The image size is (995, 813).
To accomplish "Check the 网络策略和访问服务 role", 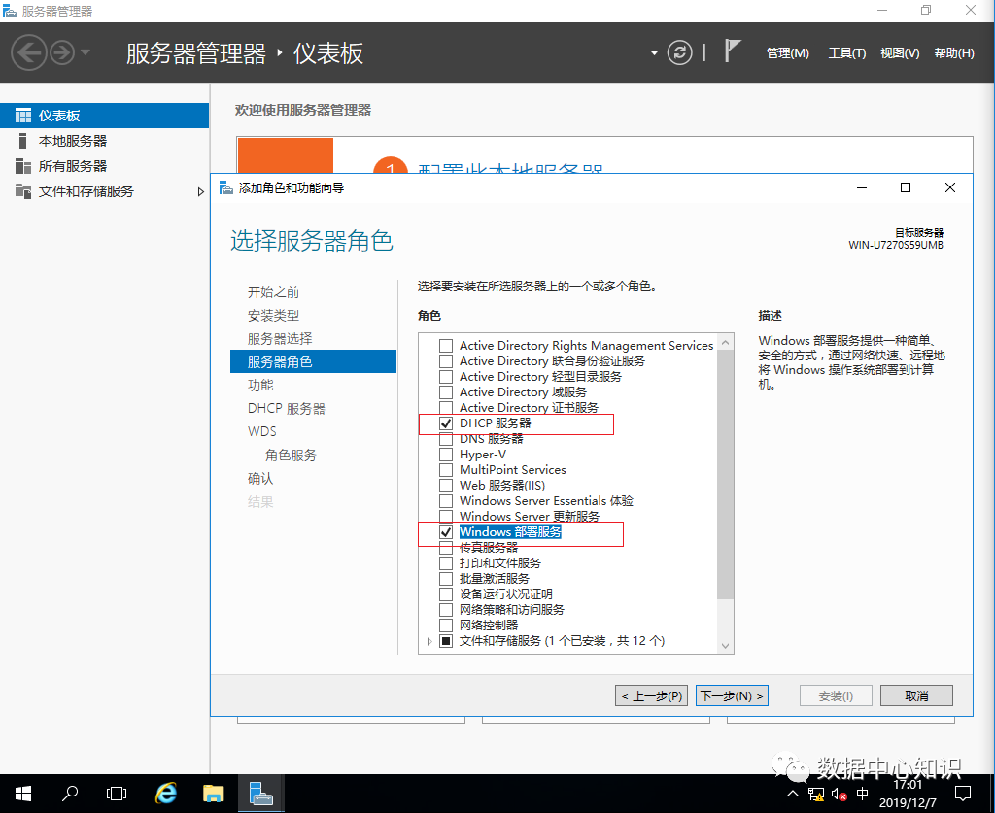I will [446, 609].
